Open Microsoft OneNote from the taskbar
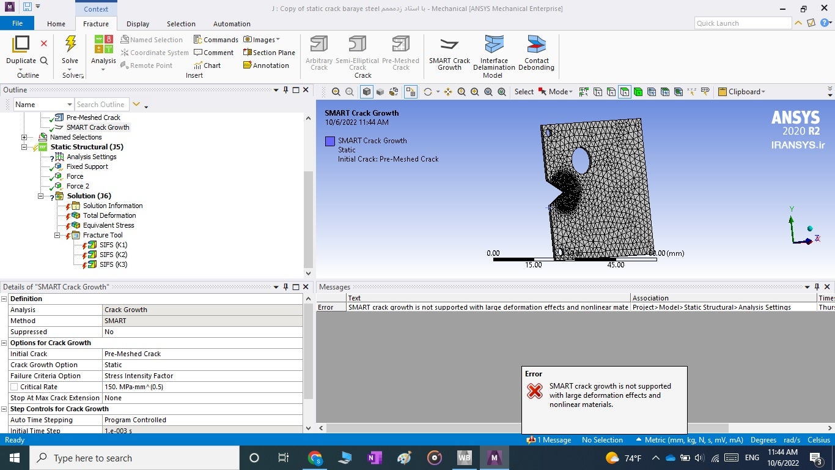This screenshot has width=835, height=470. pyautogui.click(x=375, y=458)
